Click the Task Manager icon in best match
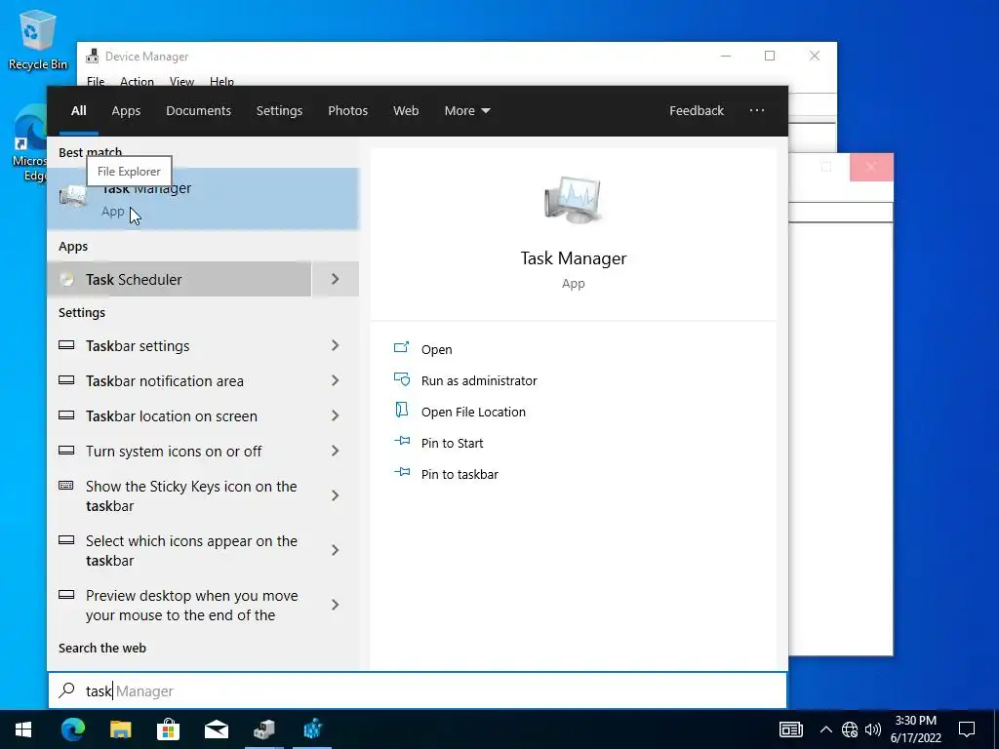 [x=74, y=196]
